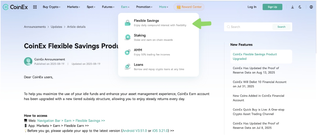
Task: Open the apps grid icon
Action: point(35,7)
